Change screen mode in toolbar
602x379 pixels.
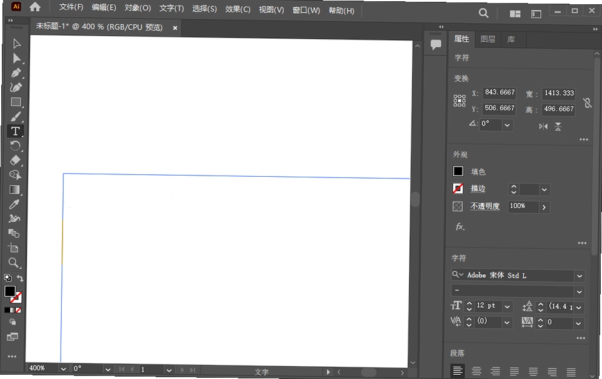12,337
